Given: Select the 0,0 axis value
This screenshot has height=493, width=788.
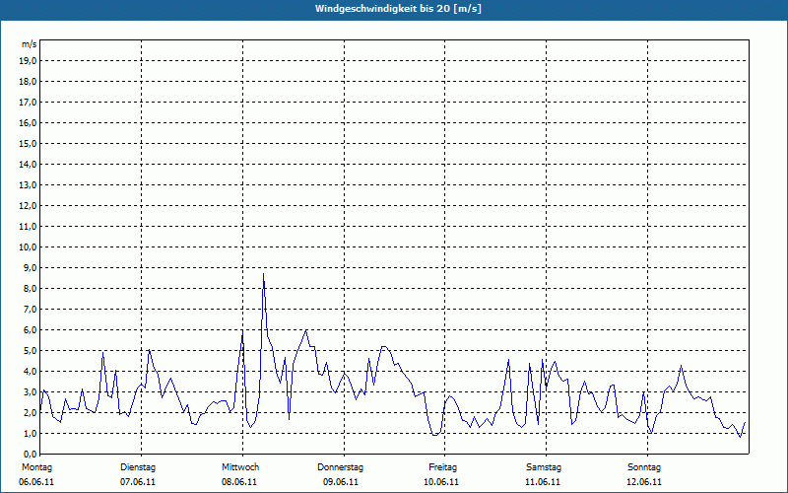Looking at the screenshot, I should [30, 455].
